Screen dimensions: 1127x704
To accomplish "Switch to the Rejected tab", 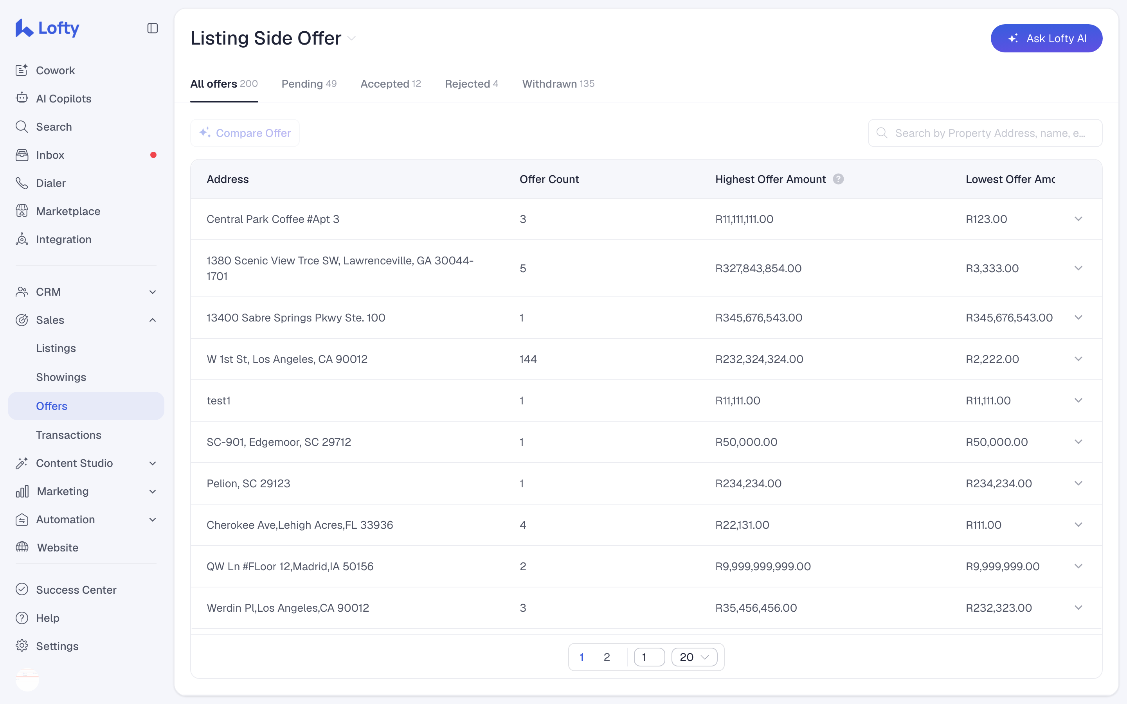I will click(471, 84).
